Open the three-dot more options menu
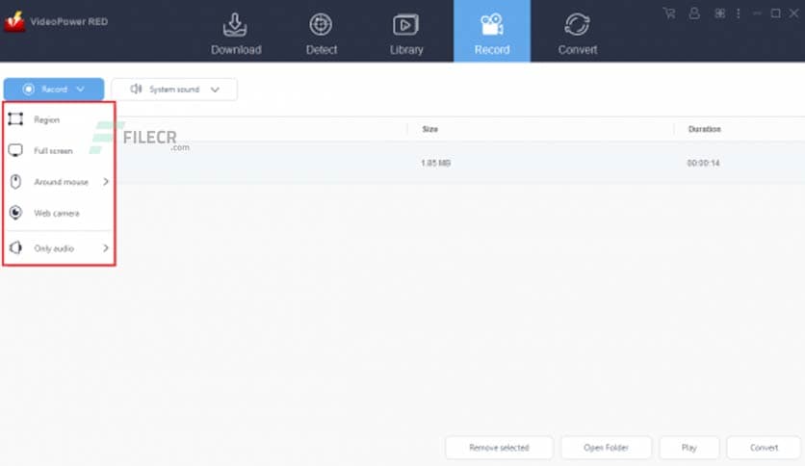 click(739, 13)
